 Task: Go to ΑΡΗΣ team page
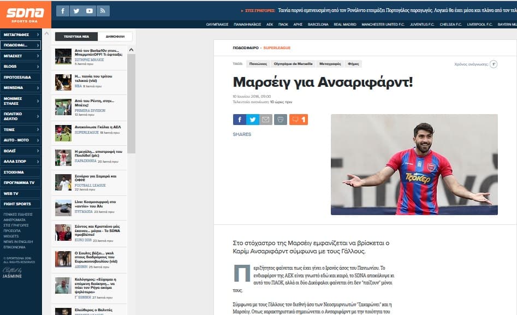[x=298, y=25]
